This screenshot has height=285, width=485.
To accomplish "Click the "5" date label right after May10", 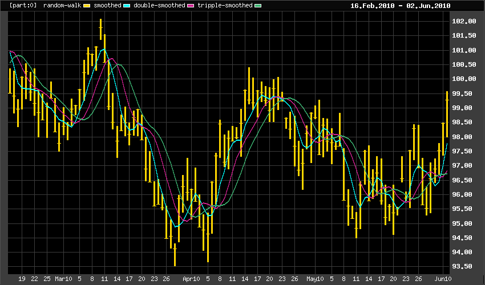I will point(332,279).
